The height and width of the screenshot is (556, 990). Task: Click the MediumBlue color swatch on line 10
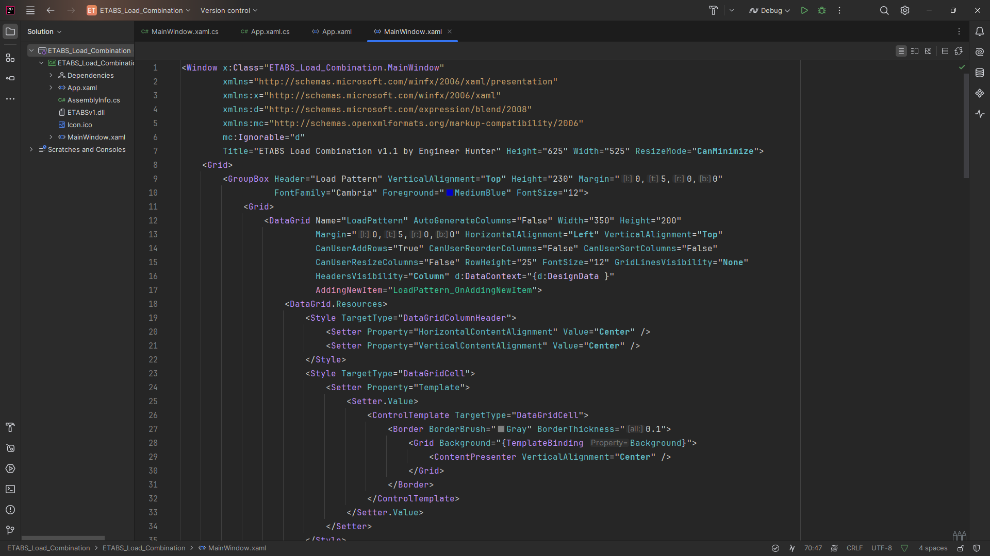coord(449,193)
